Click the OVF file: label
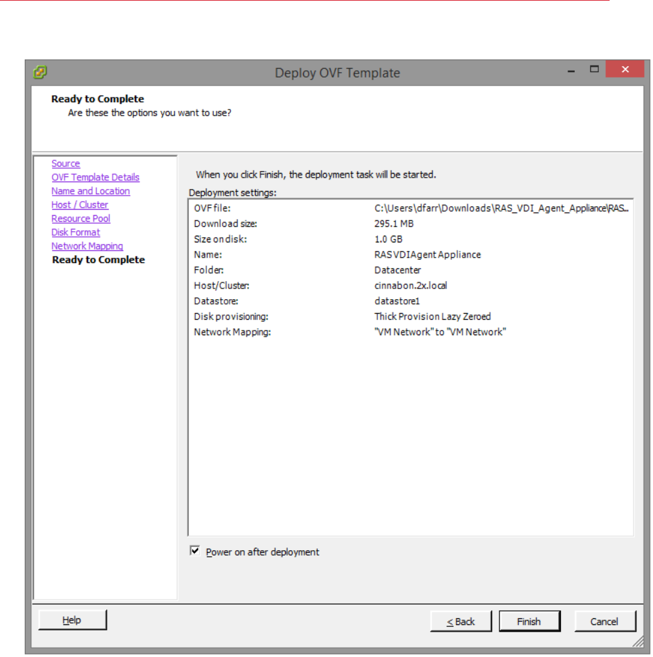Screen dimensions: 653x657 (x=212, y=208)
